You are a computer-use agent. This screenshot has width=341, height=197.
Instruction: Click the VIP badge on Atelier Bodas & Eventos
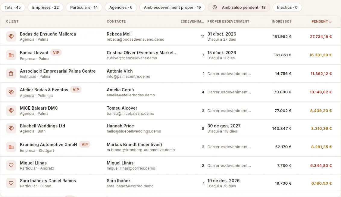coord(76,89)
